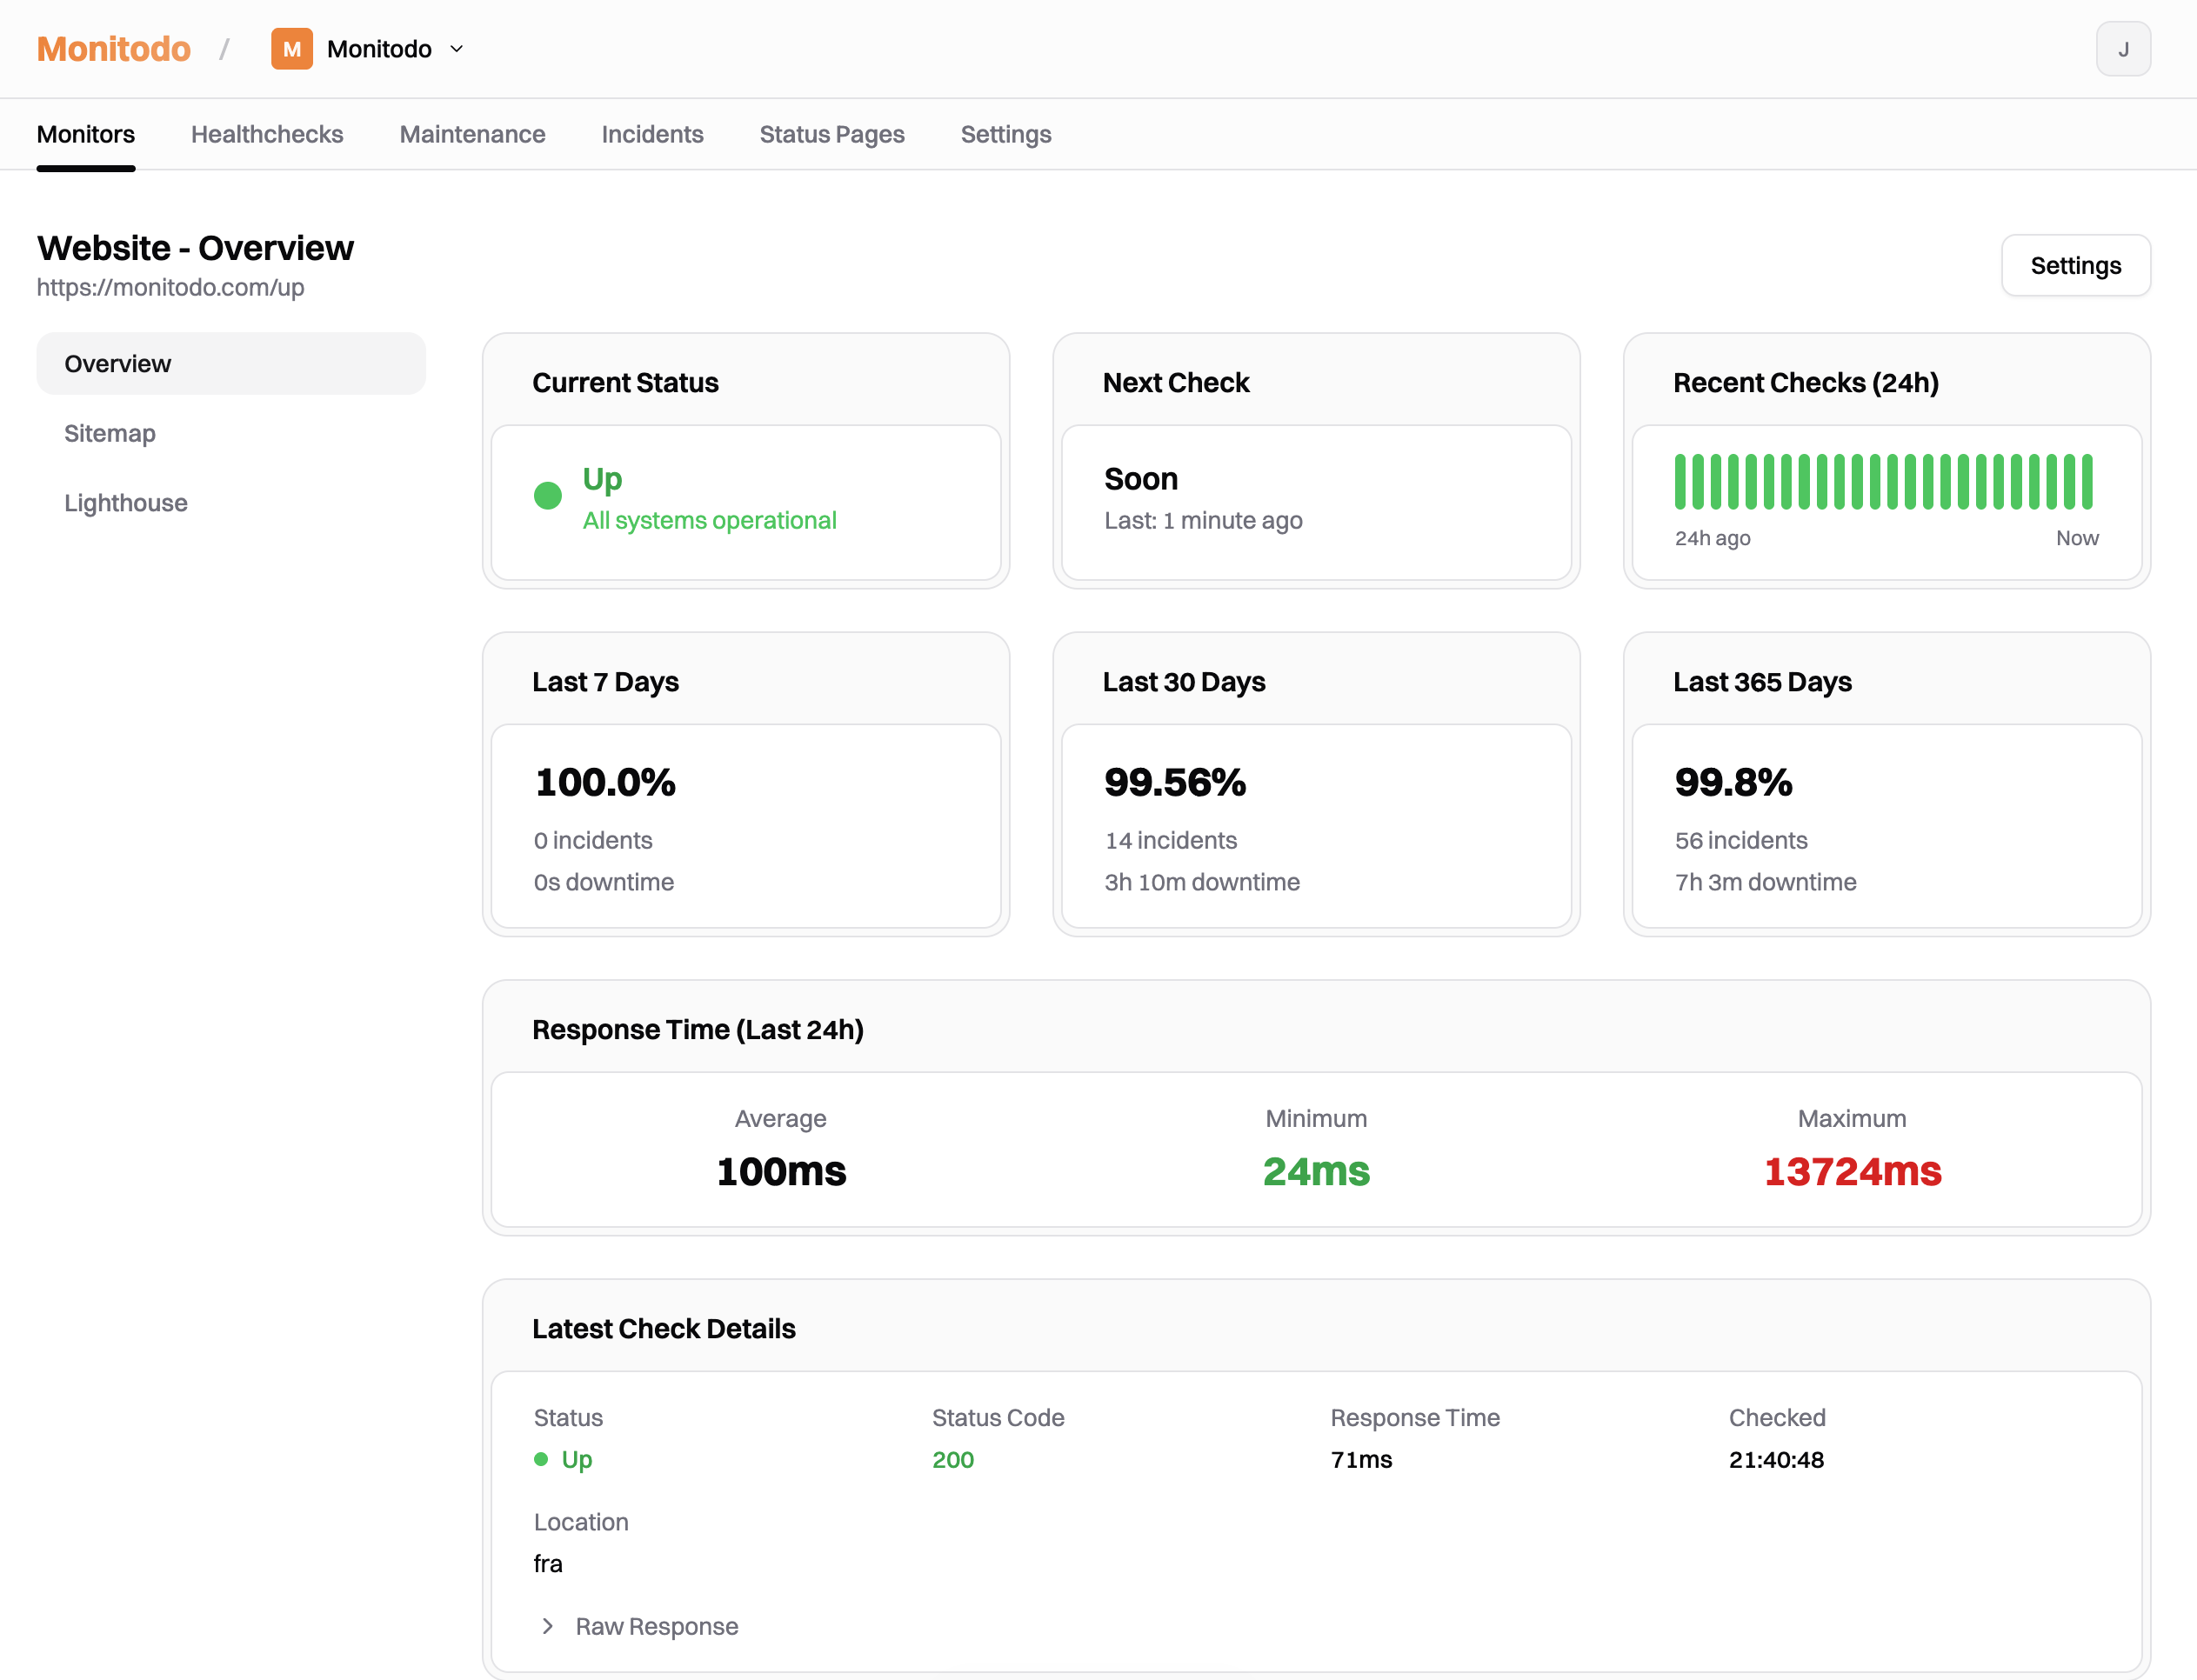Click the green status dot in Latest Check Details
Viewport: 2197px width, 1680px height.
tap(542, 1459)
